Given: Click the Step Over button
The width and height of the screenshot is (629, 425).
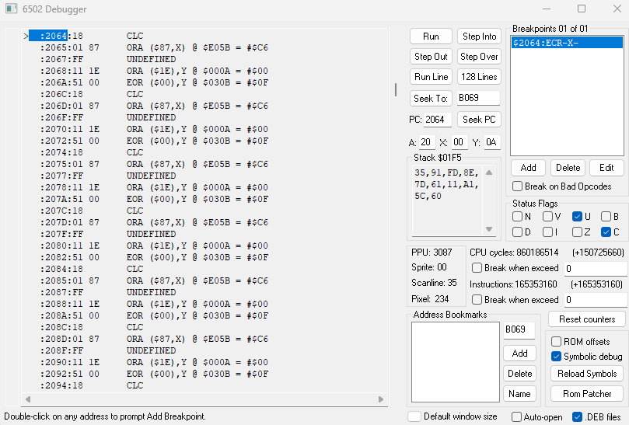Looking at the screenshot, I should click(x=479, y=57).
